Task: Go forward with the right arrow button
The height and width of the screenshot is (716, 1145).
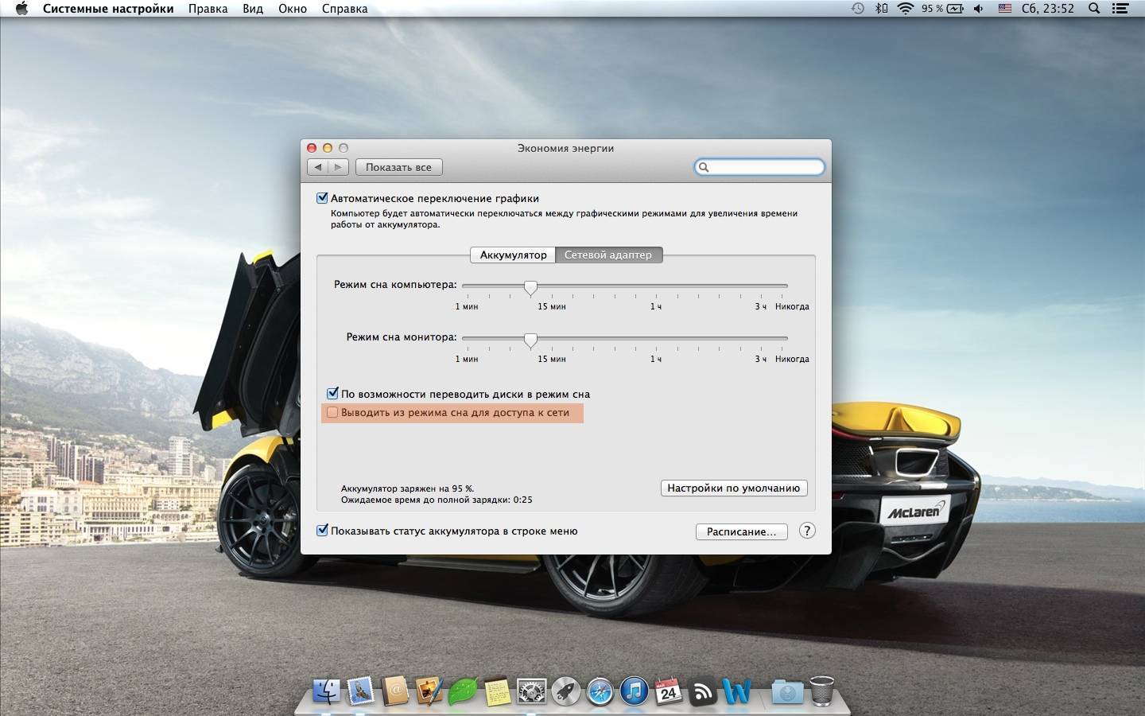Action: 339,167
